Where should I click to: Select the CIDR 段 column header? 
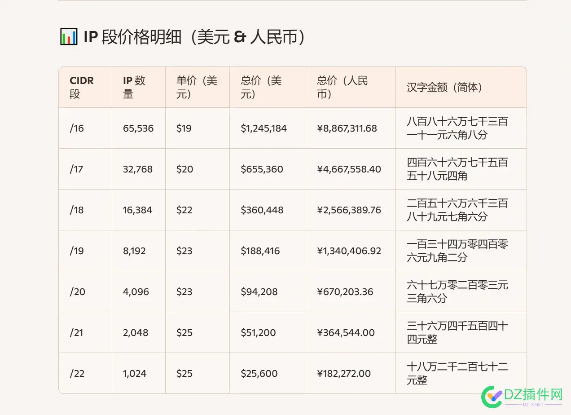pyautogui.click(x=82, y=87)
